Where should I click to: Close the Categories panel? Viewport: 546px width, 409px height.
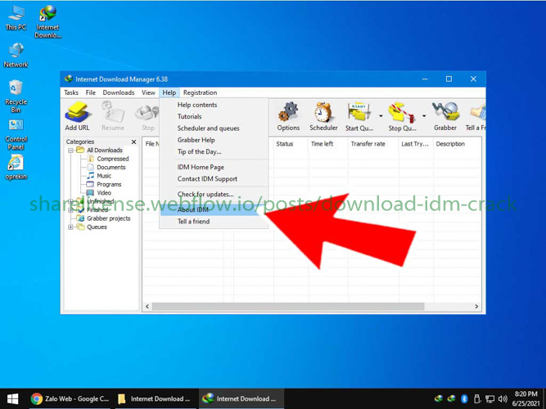[133, 142]
